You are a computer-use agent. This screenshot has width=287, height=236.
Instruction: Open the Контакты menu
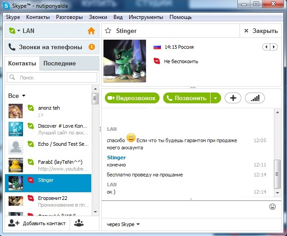(38, 17)
